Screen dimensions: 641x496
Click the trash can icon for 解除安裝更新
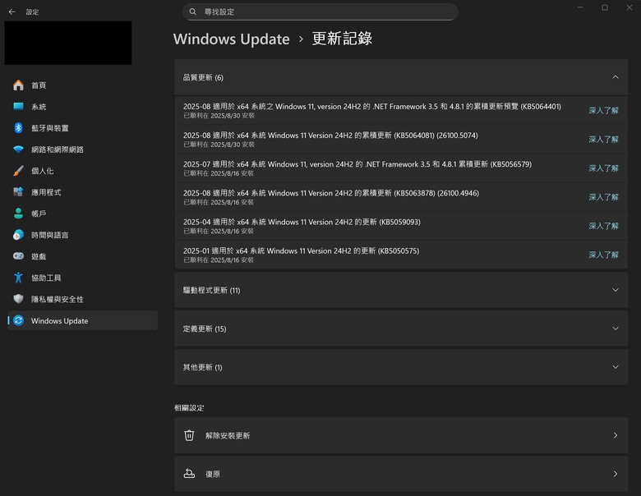pyautogui.click(x=189, y=435)
